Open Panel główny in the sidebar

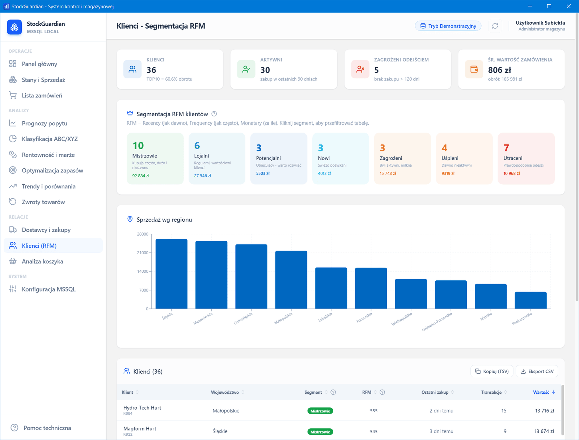point(53,64)
